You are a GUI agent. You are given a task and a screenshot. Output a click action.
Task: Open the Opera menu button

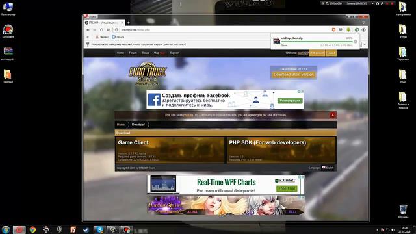point(90,16)
